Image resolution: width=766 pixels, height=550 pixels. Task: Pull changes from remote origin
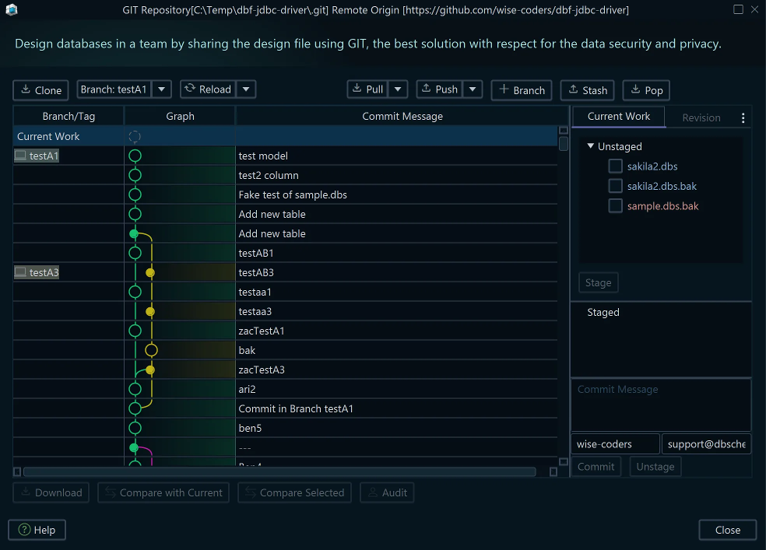point(367,89)
